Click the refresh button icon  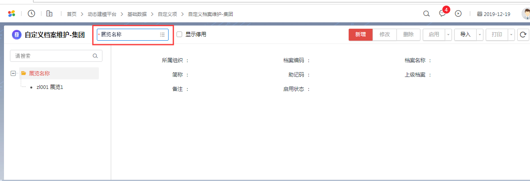(523, 35)
